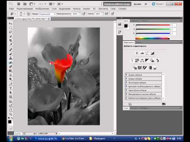Select the Gradient tool
The width and height of the screenshot is (190, 142).
[11, 71]
